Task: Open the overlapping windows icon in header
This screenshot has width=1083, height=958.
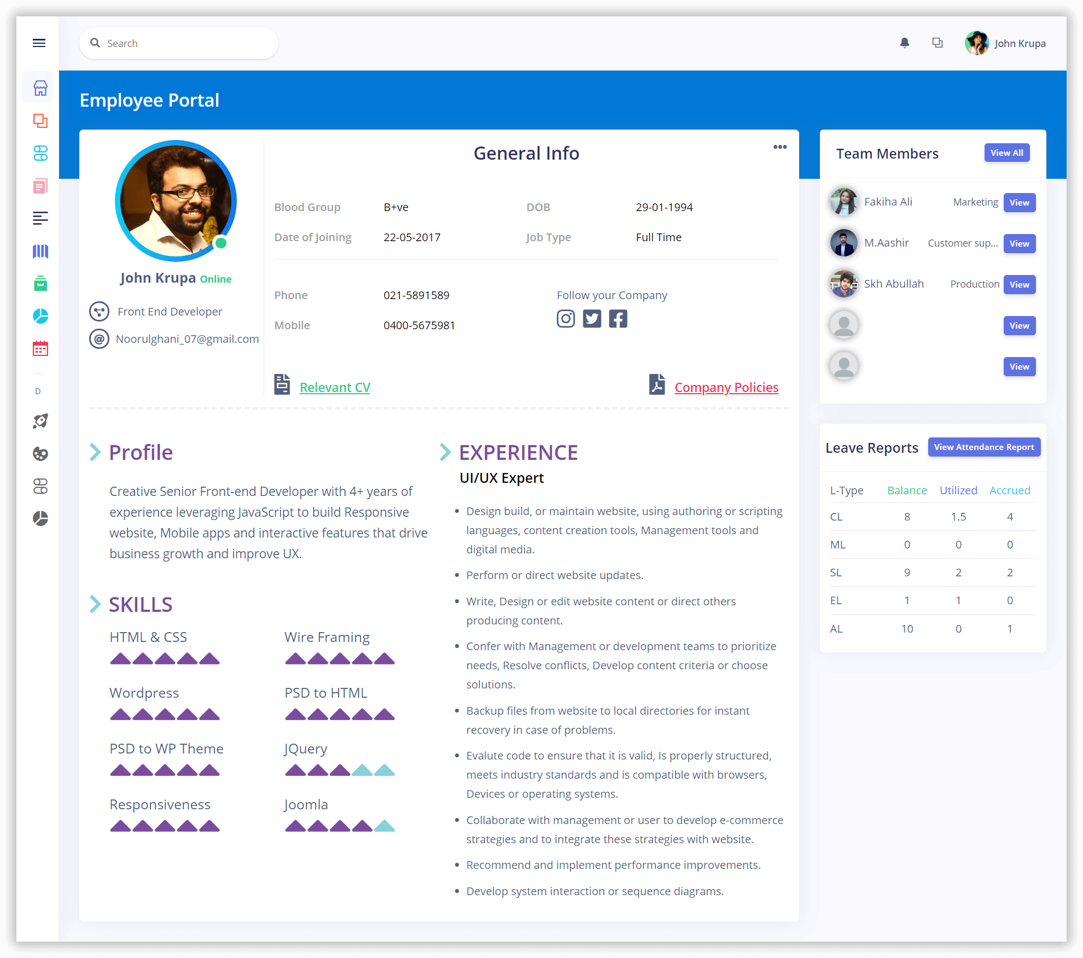Action: [x=938, y=43]
